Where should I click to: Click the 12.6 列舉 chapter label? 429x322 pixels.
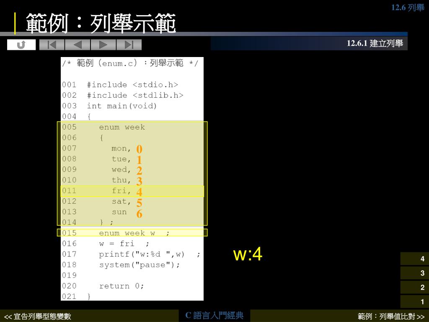click(408, 8)
